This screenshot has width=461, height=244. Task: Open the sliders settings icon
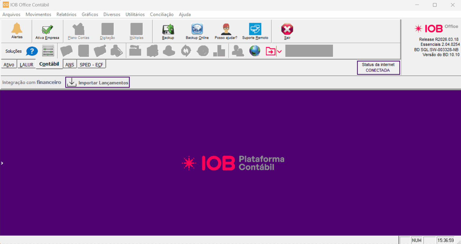[48, 51]
